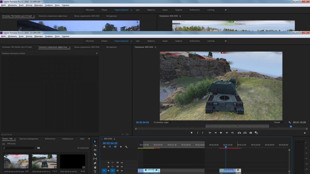Click Step Forward one frame button

pyautogui.click(x=227, y=133)
